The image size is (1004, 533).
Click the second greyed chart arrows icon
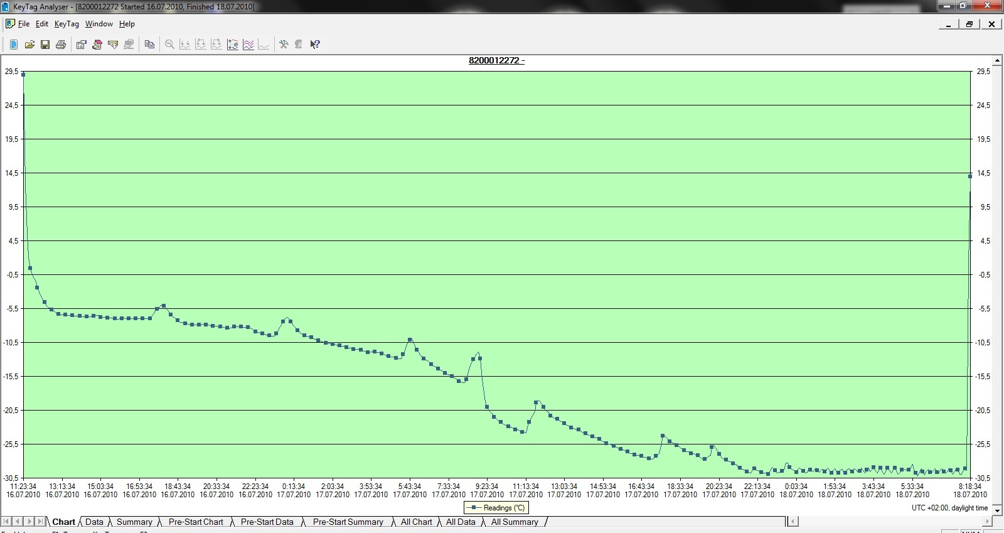coord(201,45)
